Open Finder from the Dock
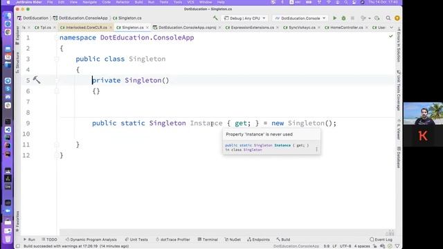 click(x=8, y=16)
